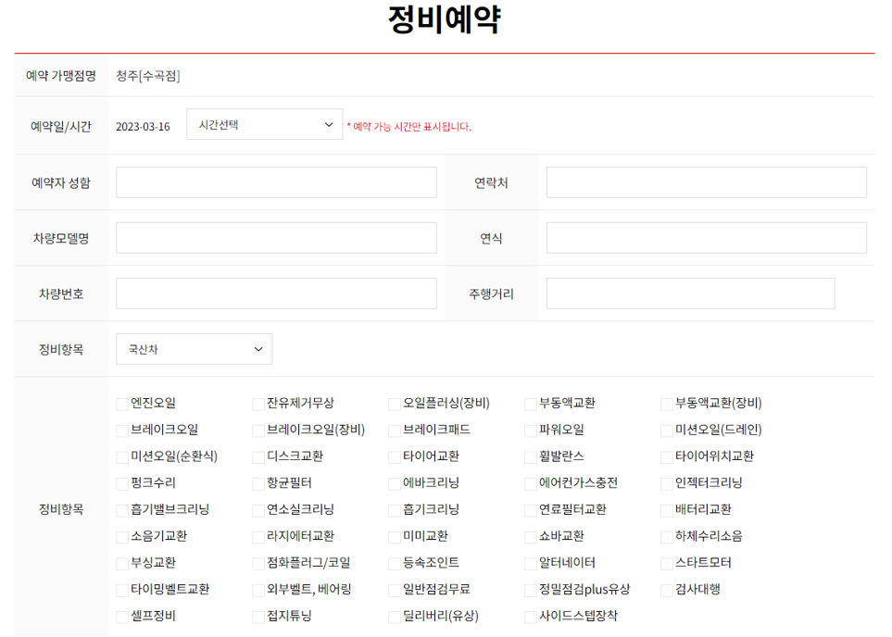Click the 등속조인트 checkbox

tap(395, 564)
